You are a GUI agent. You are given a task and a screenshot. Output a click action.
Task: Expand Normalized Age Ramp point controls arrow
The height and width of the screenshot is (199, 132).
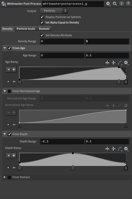[x=8, y=125]
